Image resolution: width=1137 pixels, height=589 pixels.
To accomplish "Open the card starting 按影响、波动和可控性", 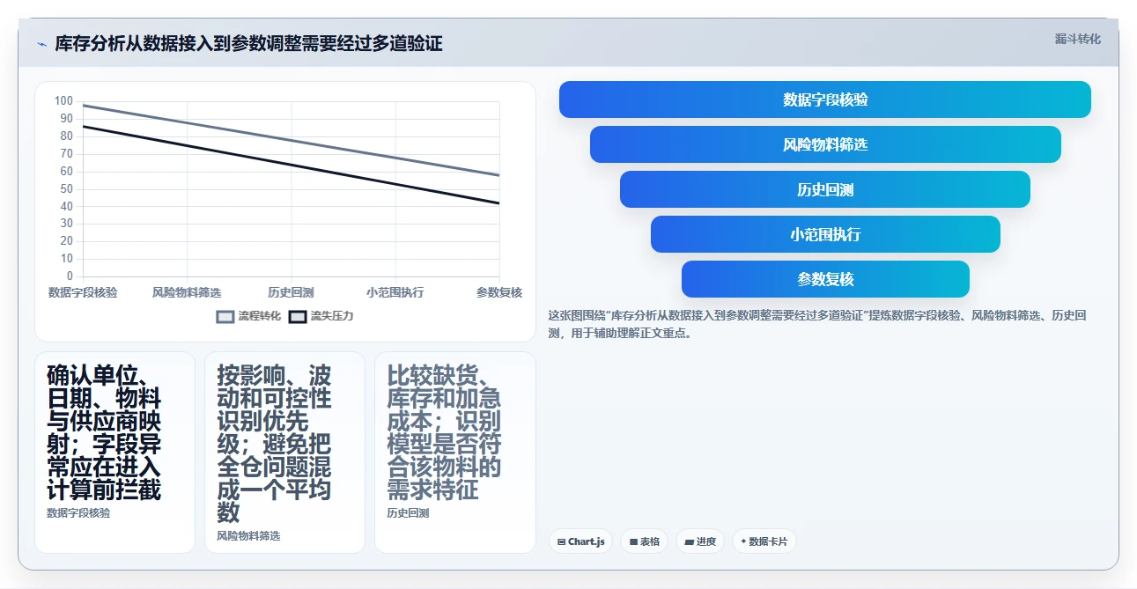I will pyautogui.click(x=284, y=453).
